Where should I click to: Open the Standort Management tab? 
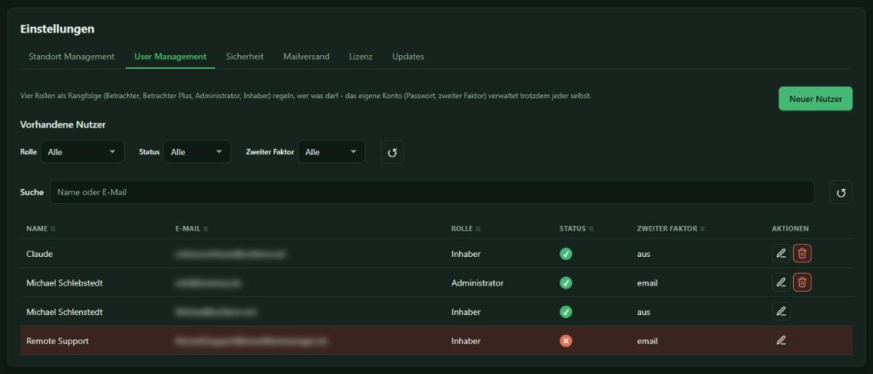click(x=71, y=57)
